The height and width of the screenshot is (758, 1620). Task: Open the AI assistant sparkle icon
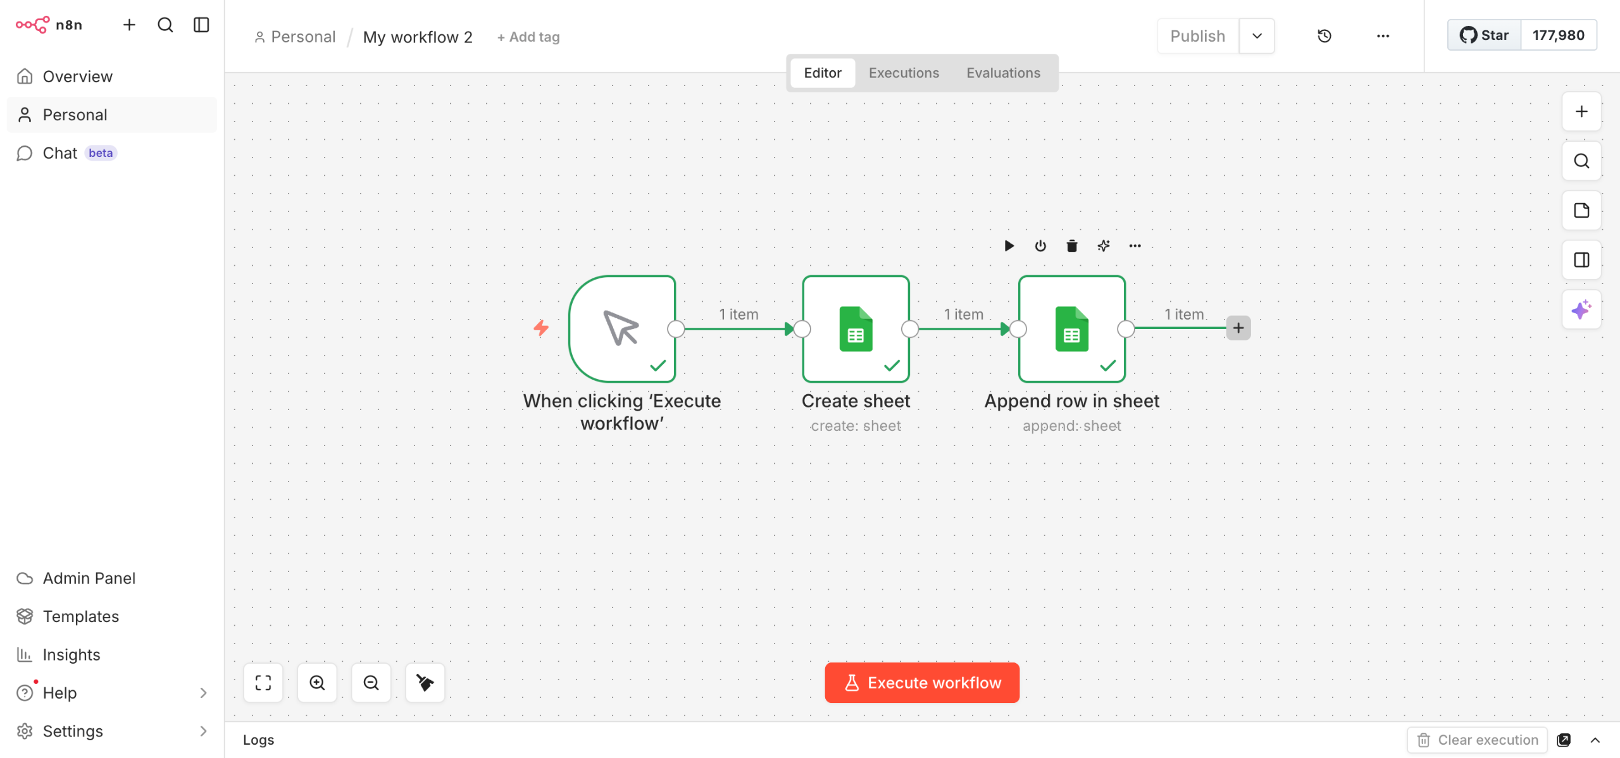click(1581, 310)
